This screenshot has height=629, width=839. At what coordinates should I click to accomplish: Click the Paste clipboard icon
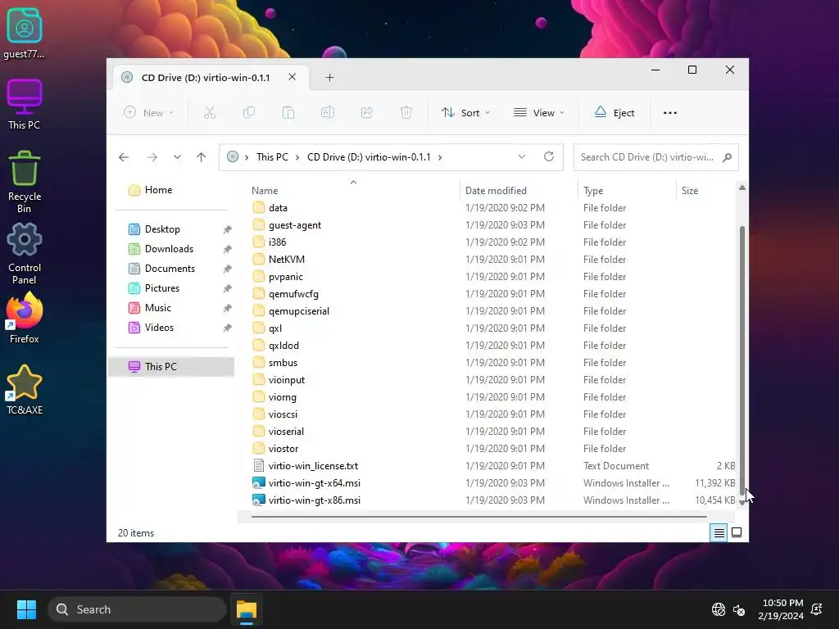[x=288, y=113]
